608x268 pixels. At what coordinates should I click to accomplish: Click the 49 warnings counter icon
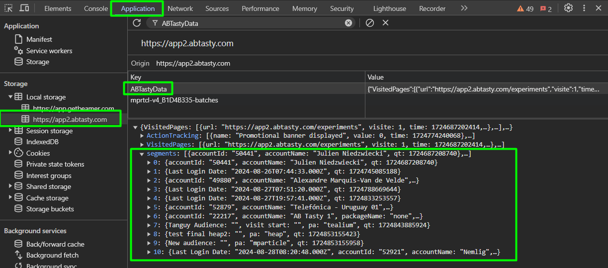click(x=525, y=8)
